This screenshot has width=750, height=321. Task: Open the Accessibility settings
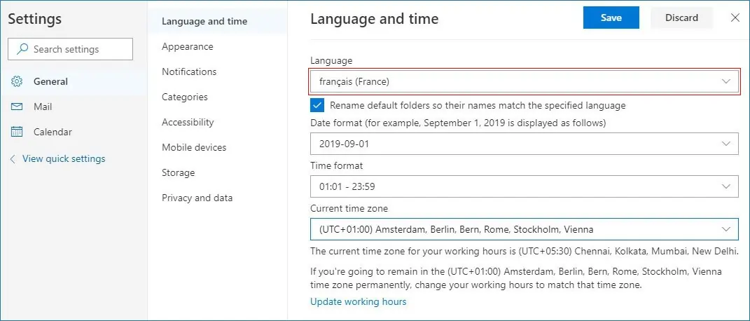click(x=188, y=123)
